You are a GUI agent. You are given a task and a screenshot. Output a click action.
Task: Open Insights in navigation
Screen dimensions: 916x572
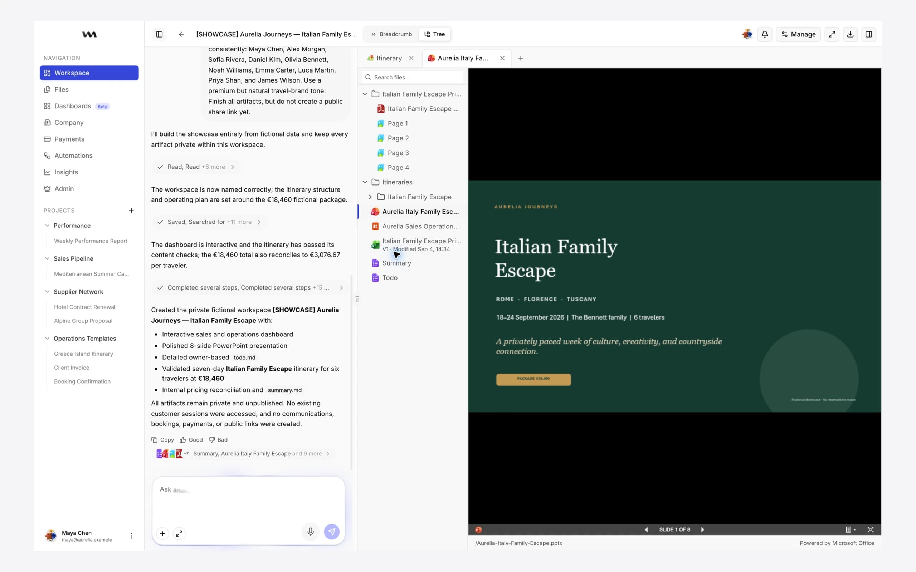point(89,172)
